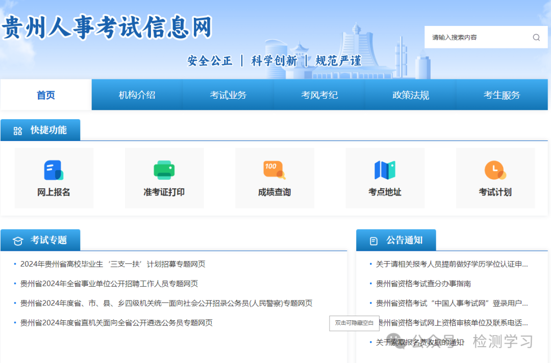Viewport: 551px width, 363px height.
Task: Open the 网上报名 online registration icon
Action: click(54, 170)
